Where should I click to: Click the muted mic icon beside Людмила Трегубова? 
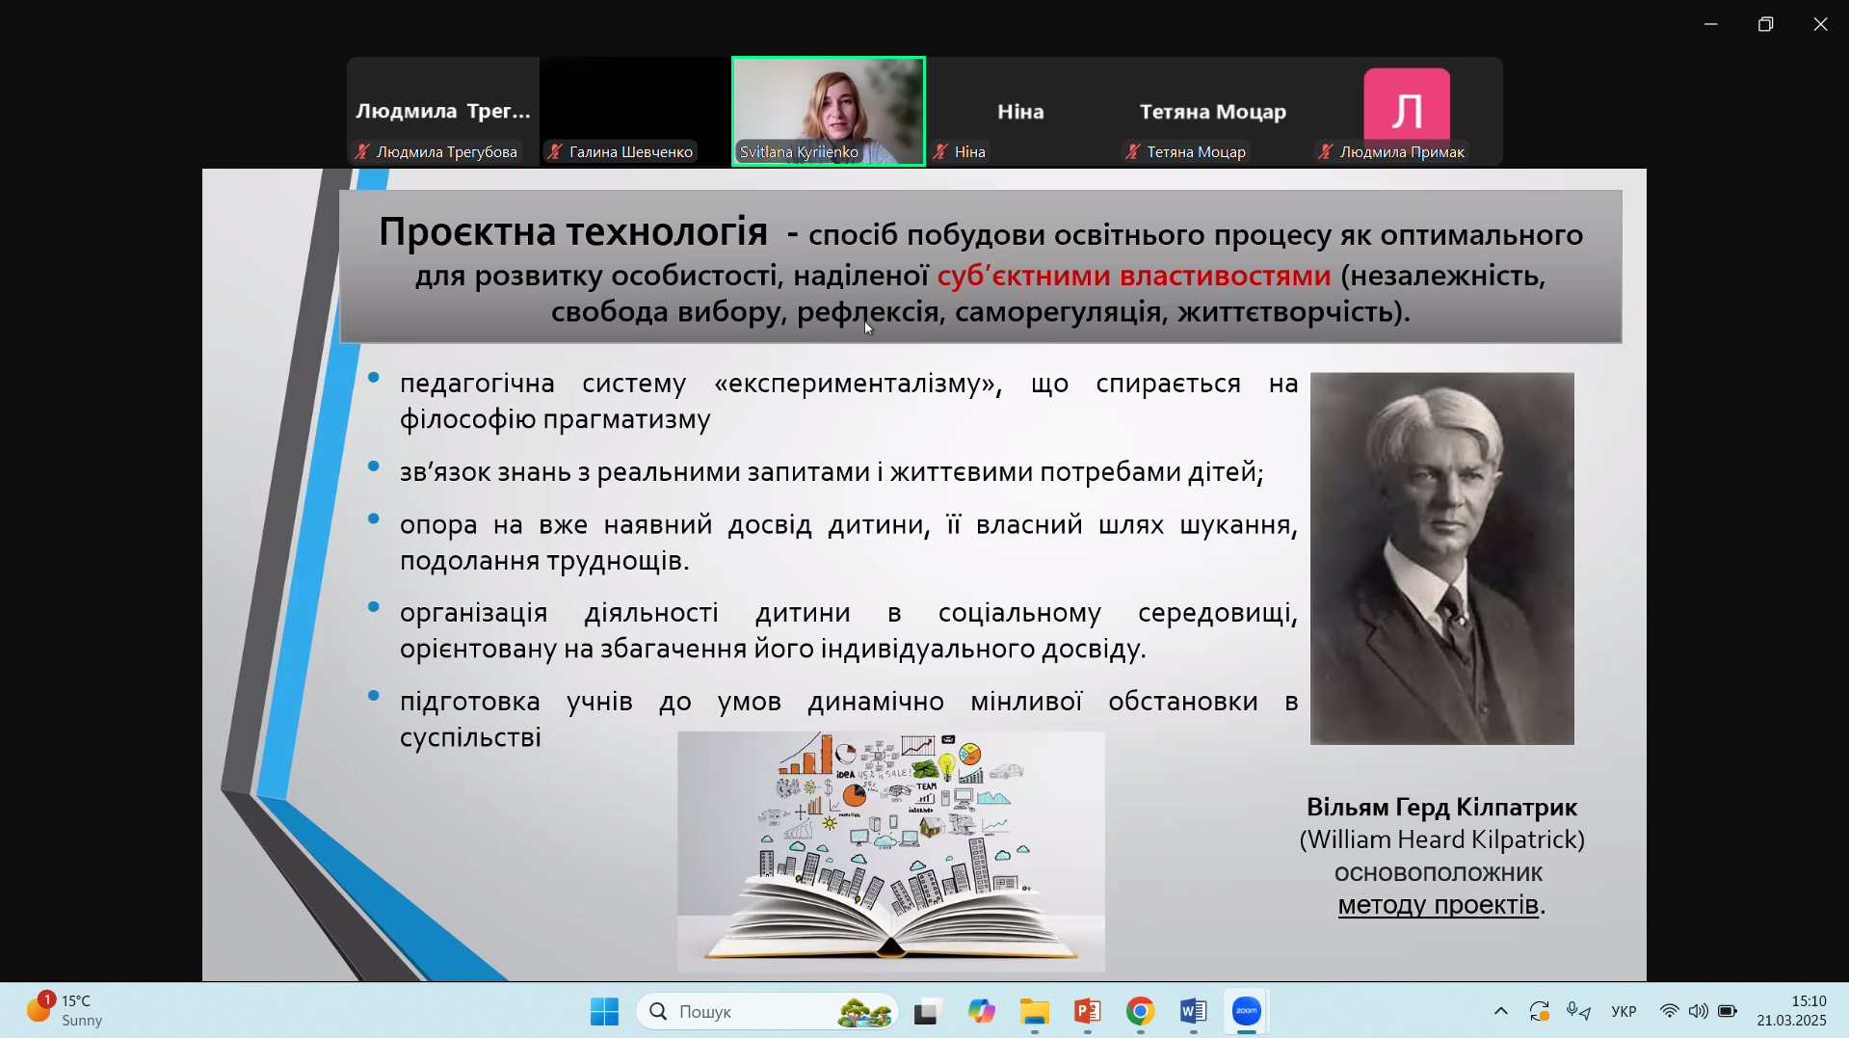[362, 151]
